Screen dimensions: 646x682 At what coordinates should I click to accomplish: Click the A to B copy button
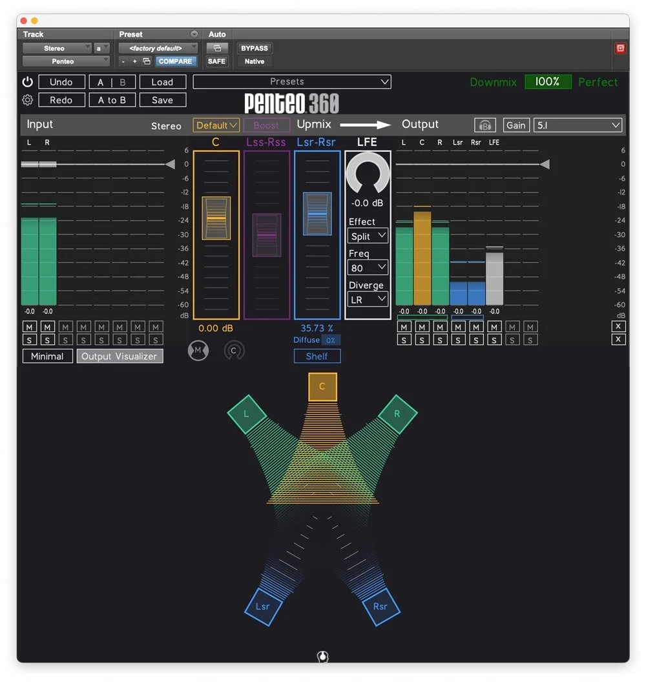pyautogui.click(x=112, y=100)
